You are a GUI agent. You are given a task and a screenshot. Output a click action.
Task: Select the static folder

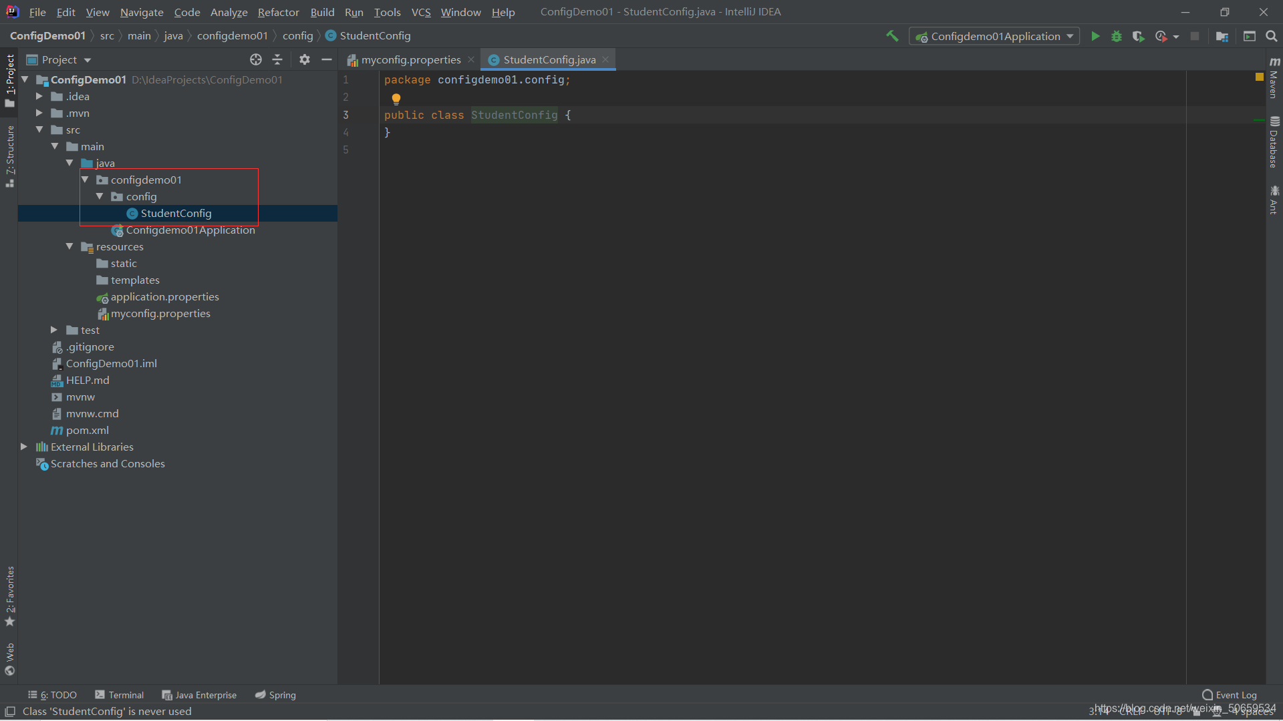pos(124,263)
